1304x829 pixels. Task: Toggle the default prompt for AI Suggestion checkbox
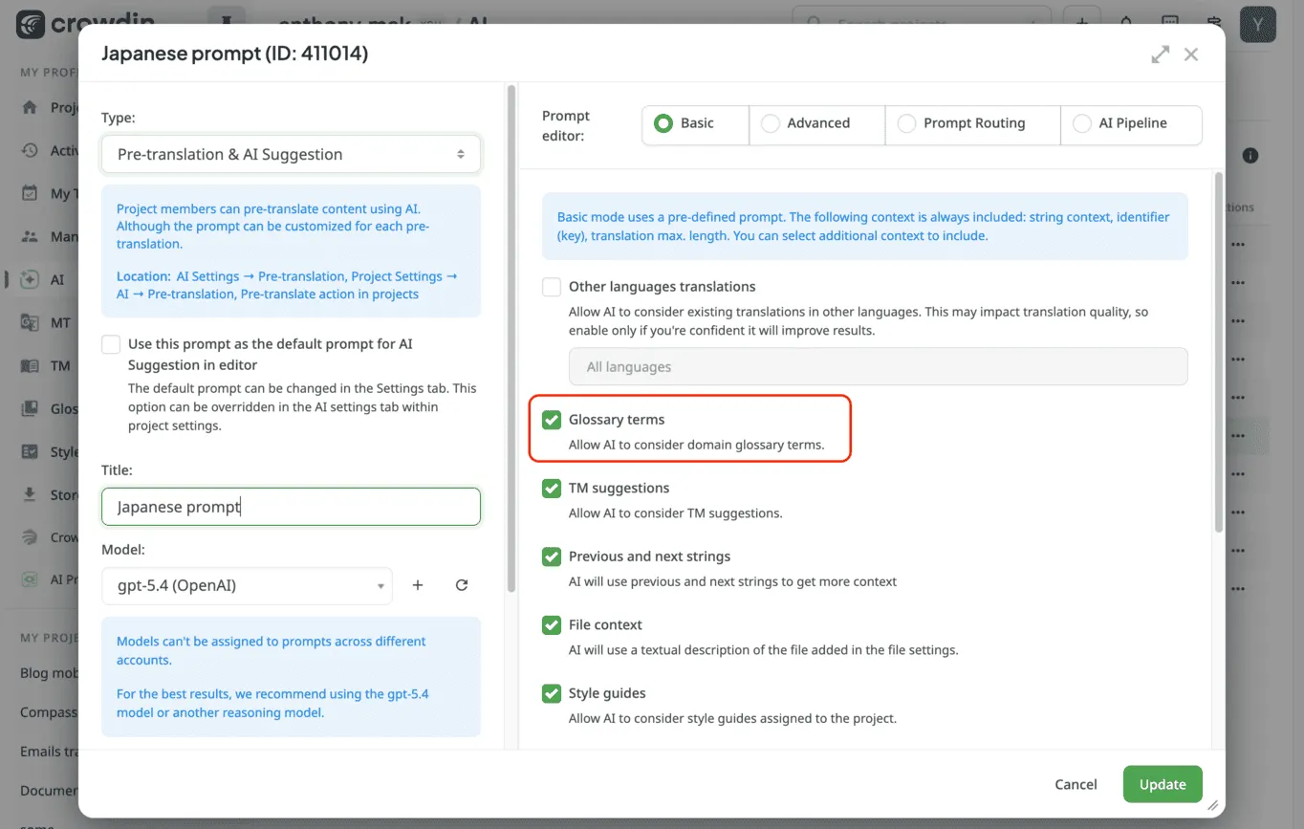pos(111,344)
